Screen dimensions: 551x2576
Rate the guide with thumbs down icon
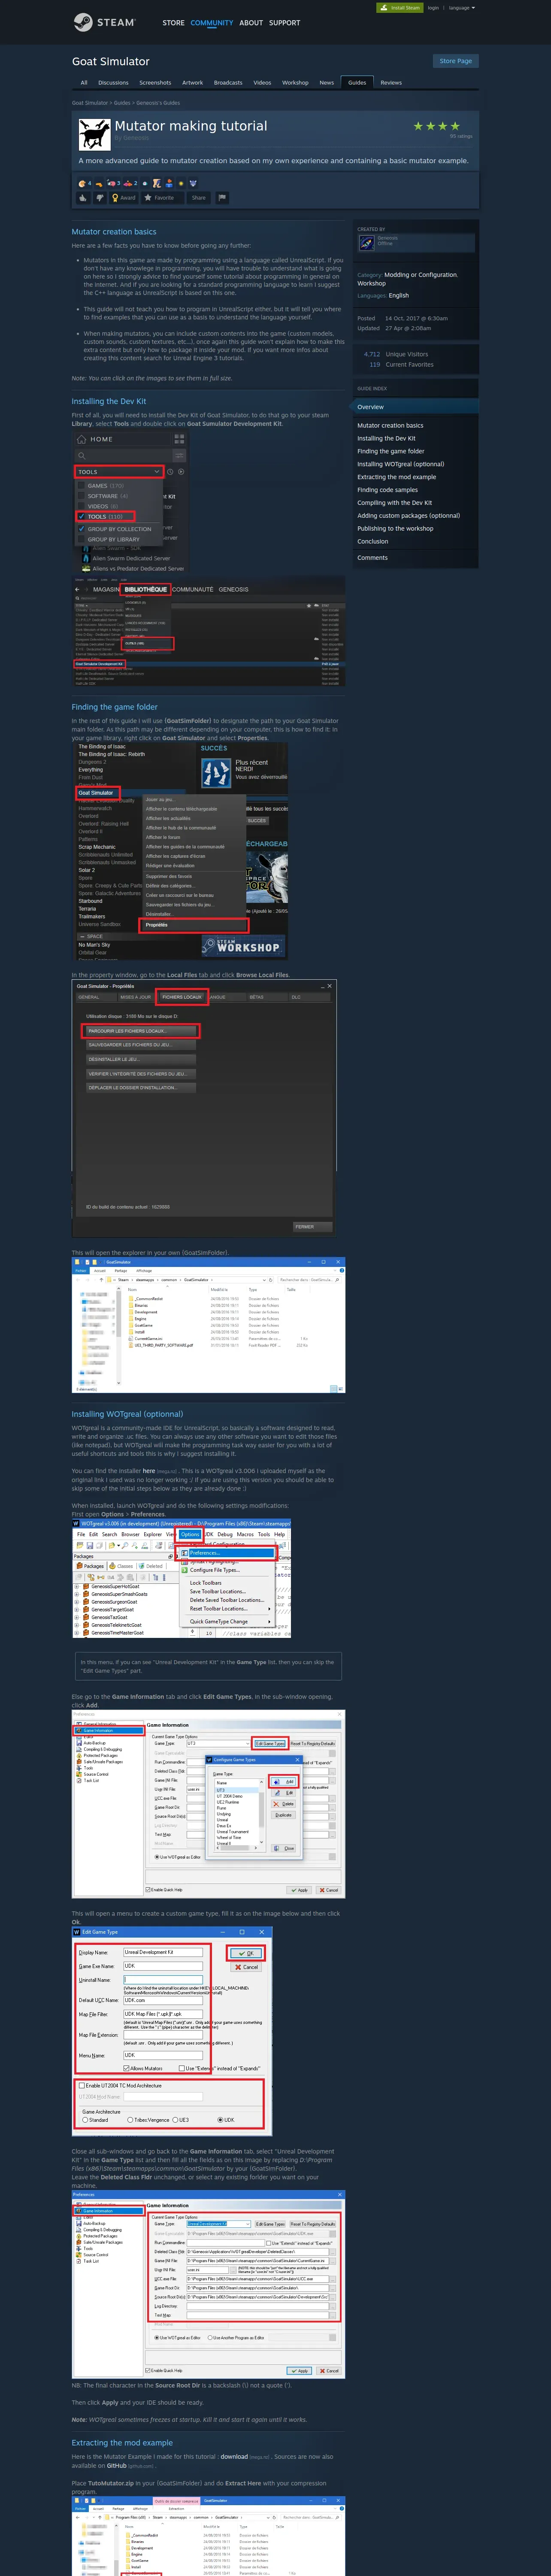(x=100, y=198)
